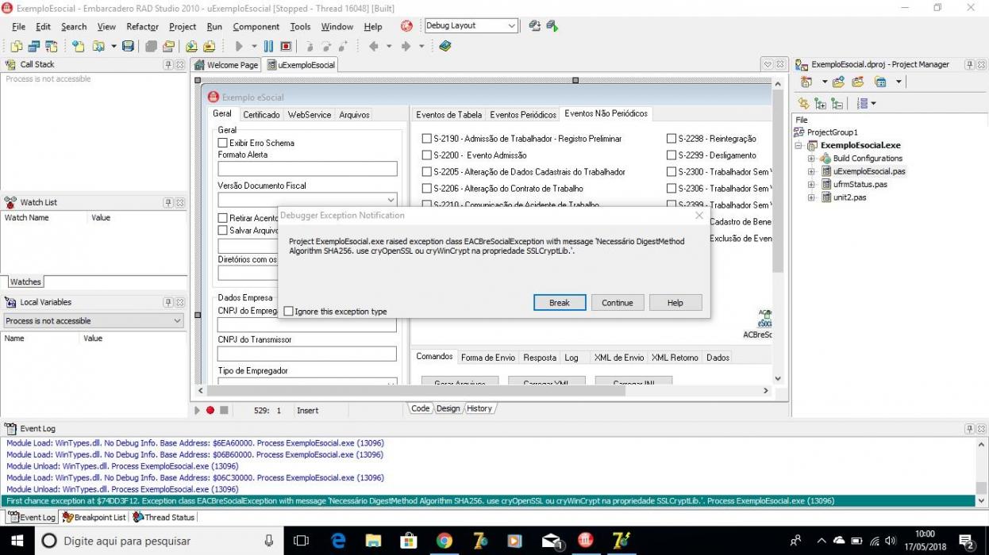
Task: Click the 'CNPJ do Transmissor' input field
Action: pyautogui.click(x=307, y=354)
